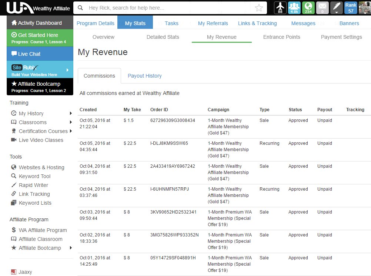Open Live Chat
Screen dimensions: 371x276
40,54
